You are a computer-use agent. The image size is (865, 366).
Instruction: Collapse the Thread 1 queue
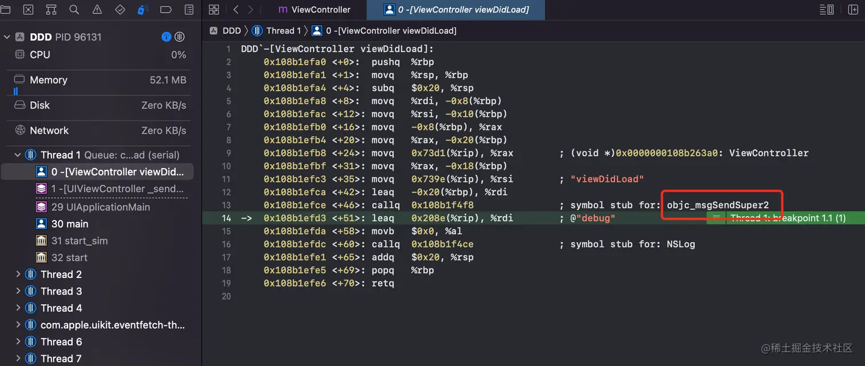(17, 154)
